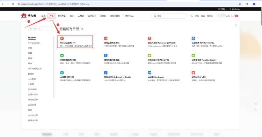Click the Huawei Cloud logo
This screenshot has width=262, height=137.
[29, 16]
